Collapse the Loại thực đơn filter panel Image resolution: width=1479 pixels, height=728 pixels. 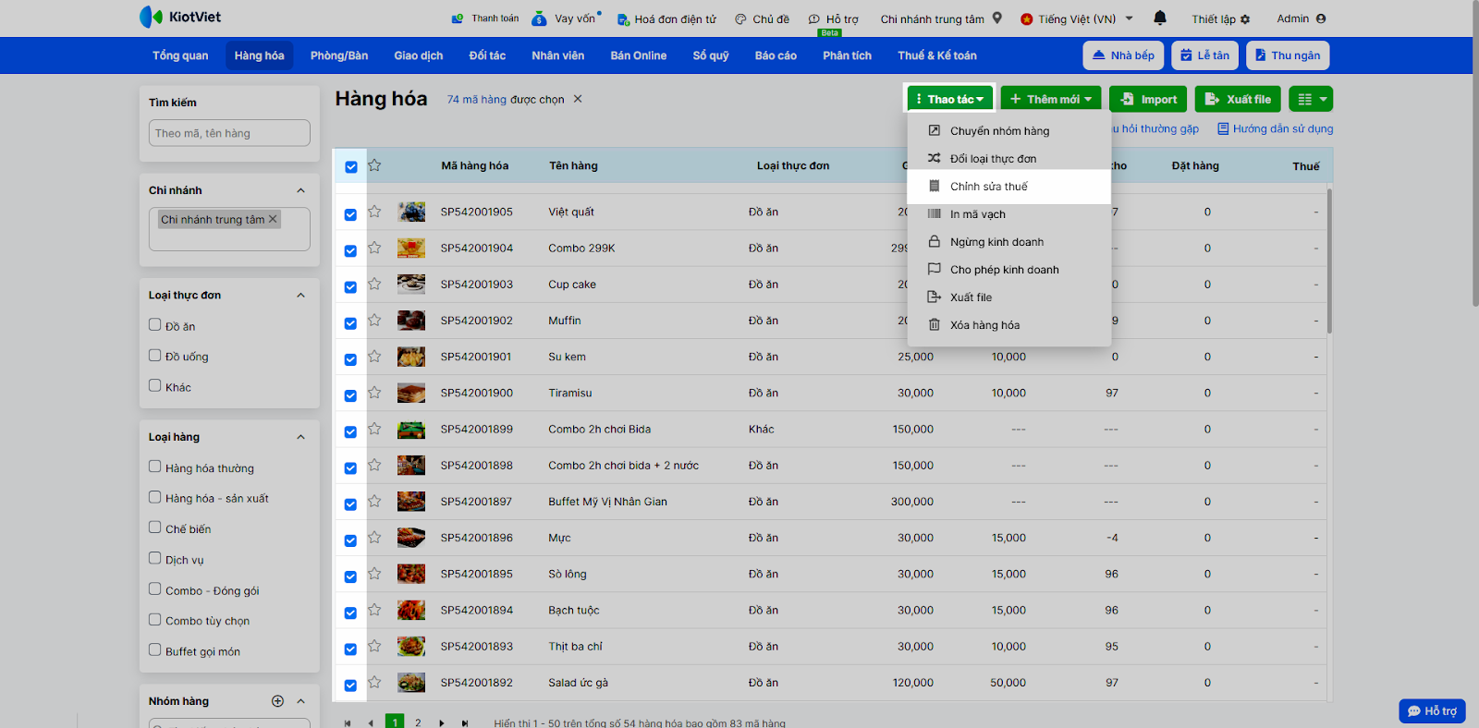(x=300, y=296)
